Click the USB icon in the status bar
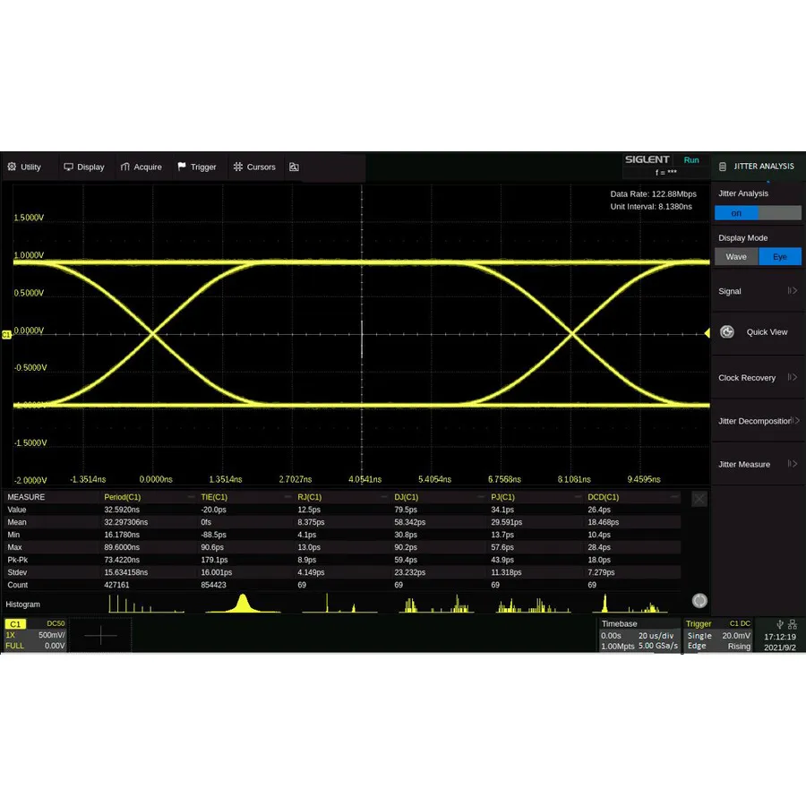The width and height of the screenshot is (806, 806). 780,624
